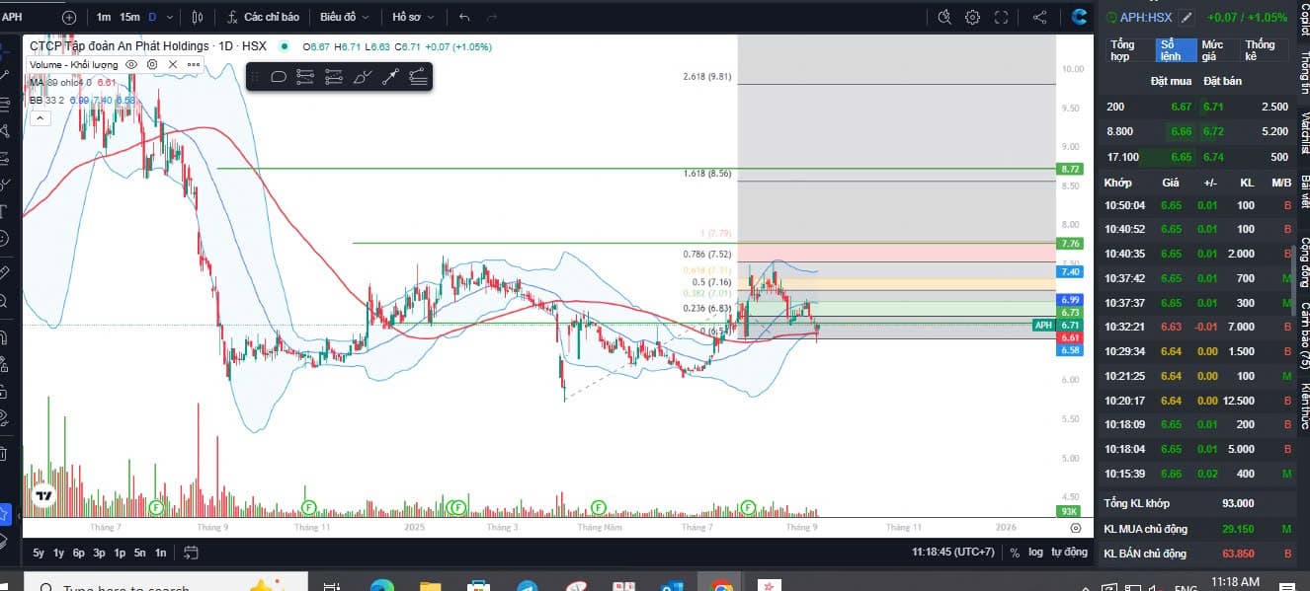Click the add symbol plus icon
Screen dimensions: 1310x591
point(68,17)
